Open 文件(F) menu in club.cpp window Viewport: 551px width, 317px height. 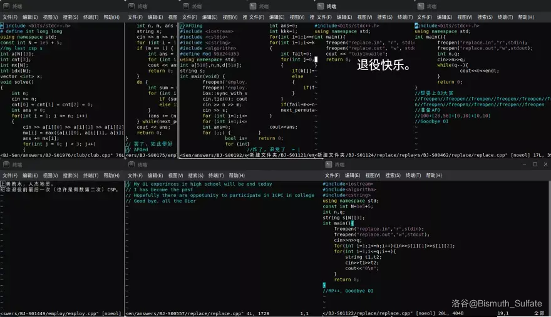tap(10, 18)
